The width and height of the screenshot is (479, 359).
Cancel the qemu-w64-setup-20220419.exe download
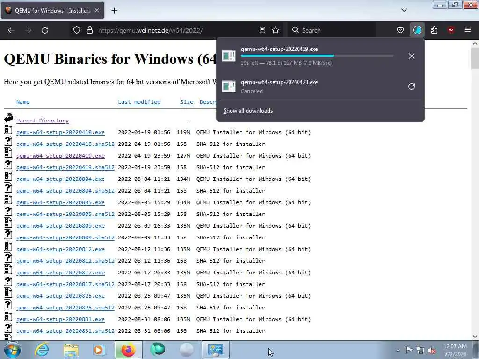[x=412, y=56]
